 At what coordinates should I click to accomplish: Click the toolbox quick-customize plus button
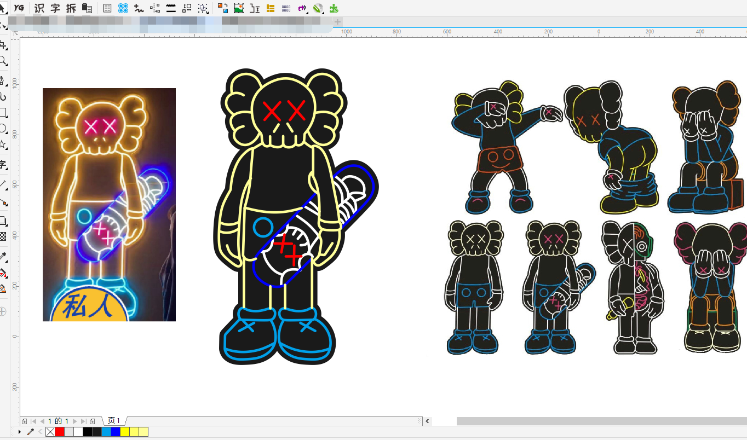point(3,311)
